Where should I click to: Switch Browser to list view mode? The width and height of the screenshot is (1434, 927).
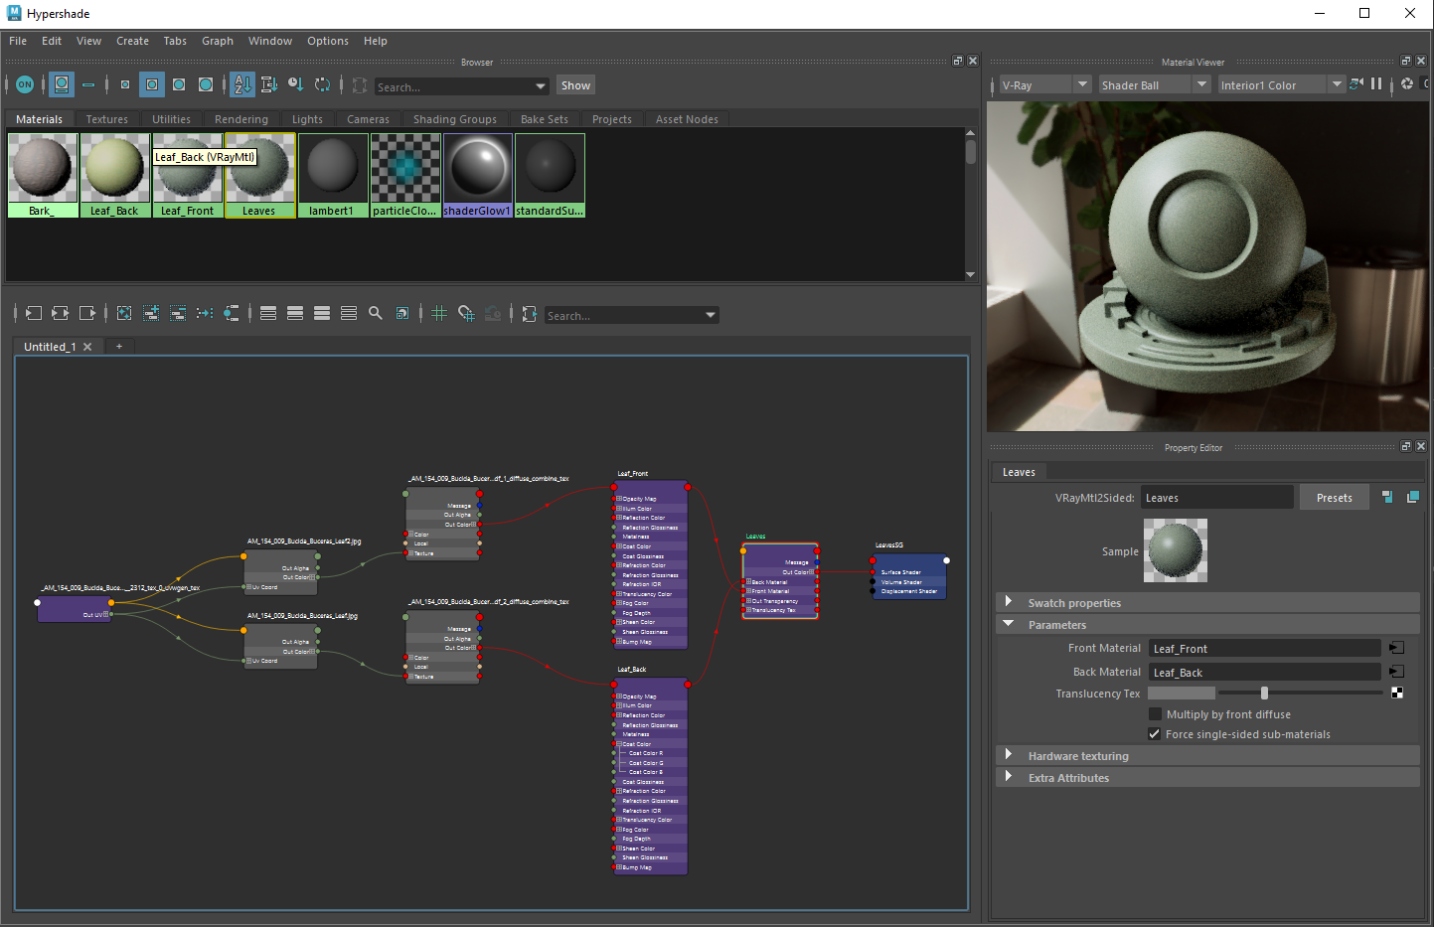tap(88, 85)
